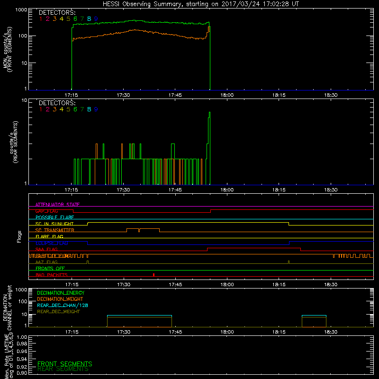This screenshot has height=379, width=379.
Task: Click the DETECTORS: heading in rear segments plot
Action: click(57, 103)
